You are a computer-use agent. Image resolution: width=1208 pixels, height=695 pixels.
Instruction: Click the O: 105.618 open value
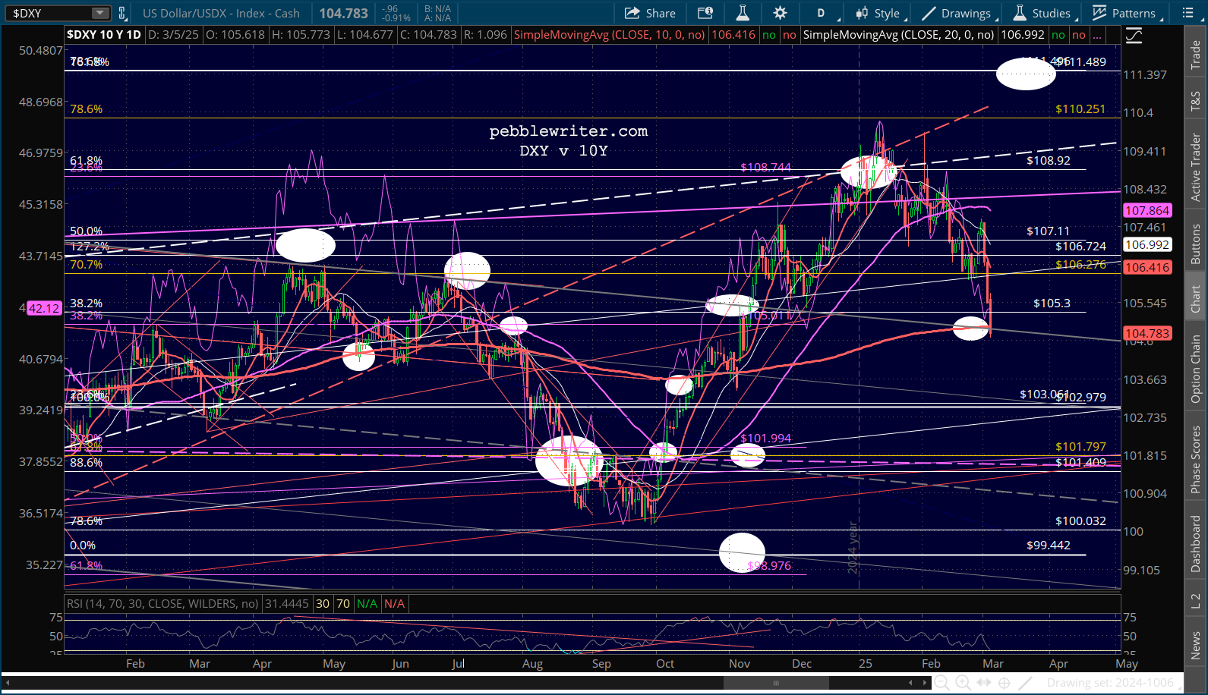[235, 35]
